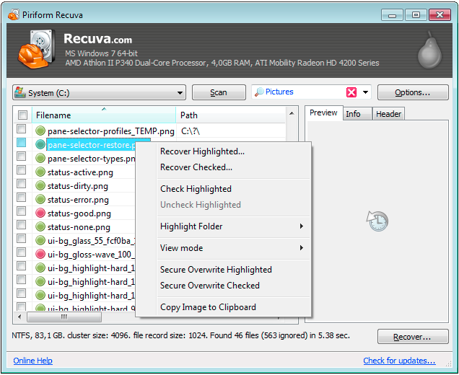This screenshot has height=375, width=459.
Task: Check the box for status-none.png
Action: tap(21, 225)
